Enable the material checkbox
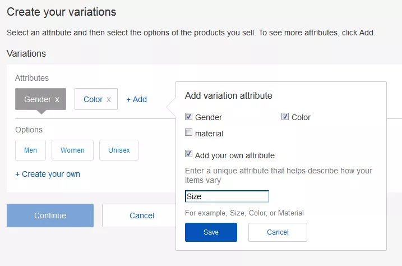This screenshot has height=266, width=402. (189, 133)
